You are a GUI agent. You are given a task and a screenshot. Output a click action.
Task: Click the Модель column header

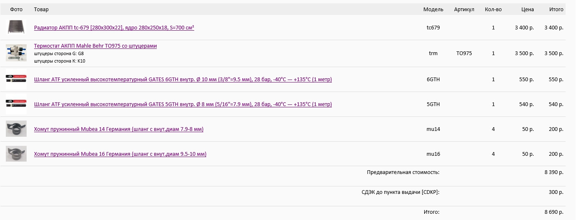pyautogui.click(x=433, y=9)
